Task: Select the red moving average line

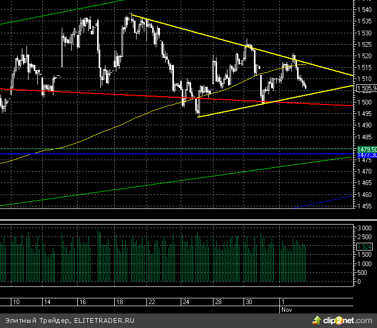Action: pyautogui.click(x=130, y=95)
